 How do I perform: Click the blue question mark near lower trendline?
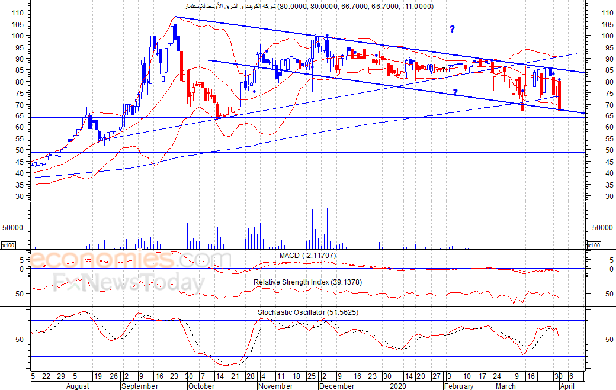point(455,92)
